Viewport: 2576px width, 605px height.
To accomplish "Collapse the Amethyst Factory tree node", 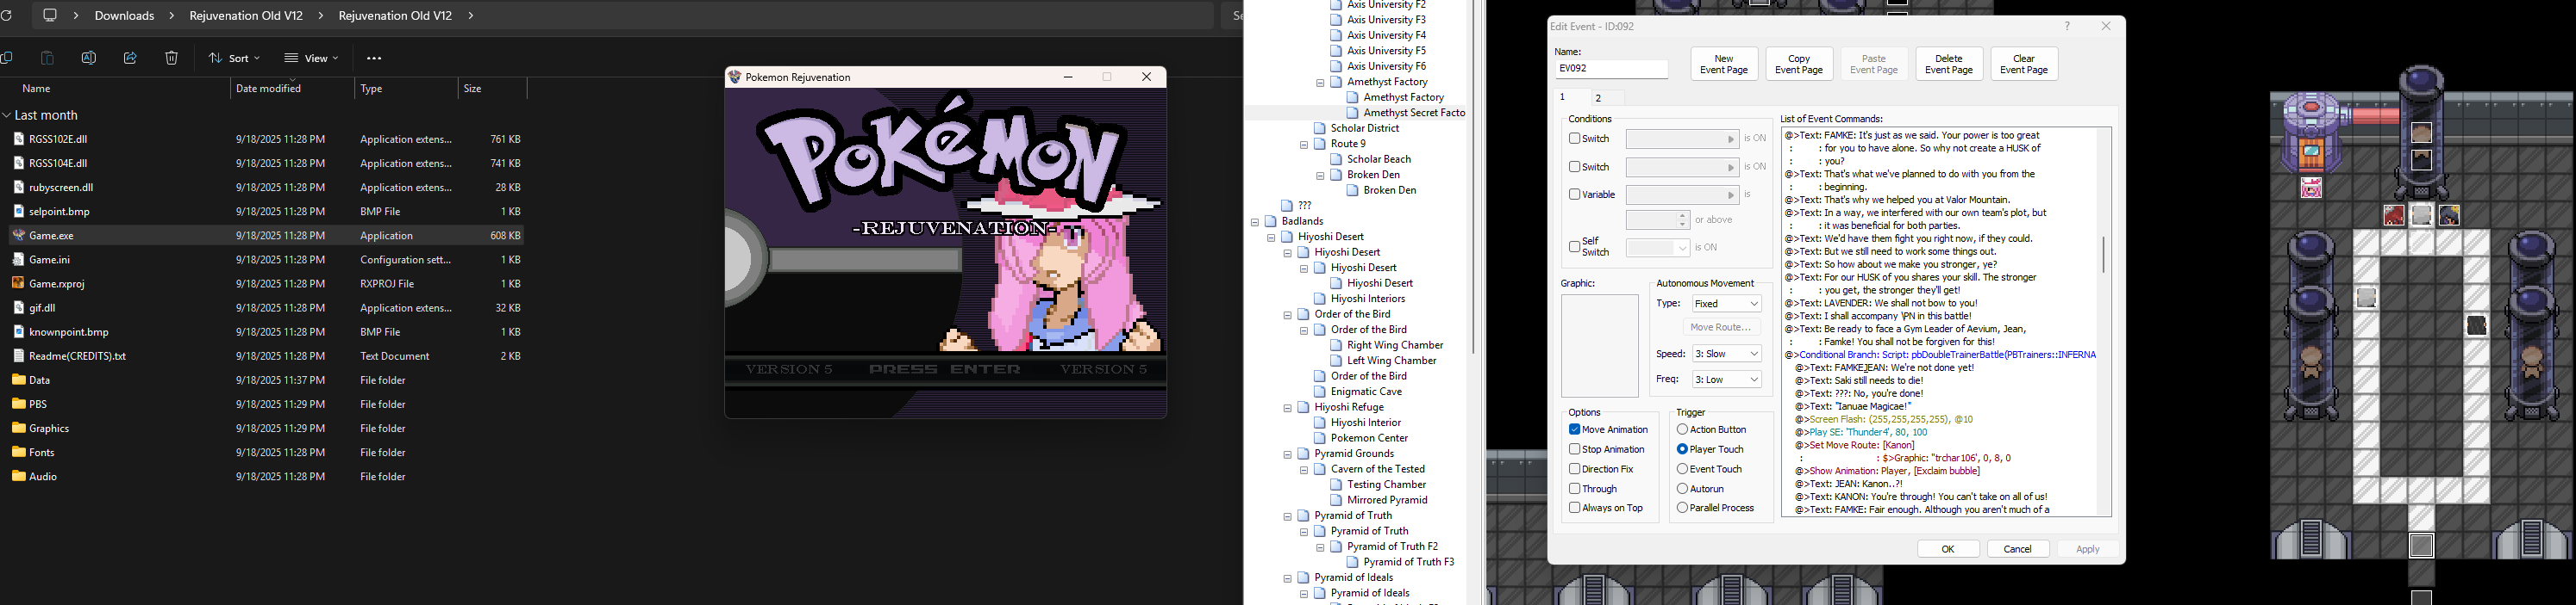I will (x=1320, y=82).
